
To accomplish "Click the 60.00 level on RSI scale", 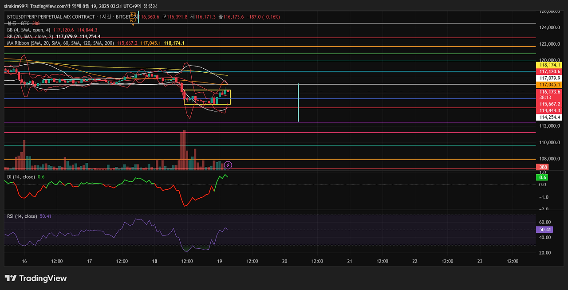I will click(545, 222).
